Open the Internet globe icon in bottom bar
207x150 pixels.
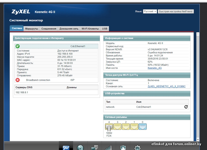point(80,147)
